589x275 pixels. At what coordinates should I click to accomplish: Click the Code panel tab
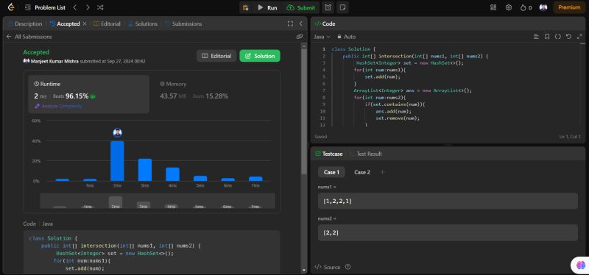tap(325, 24)
